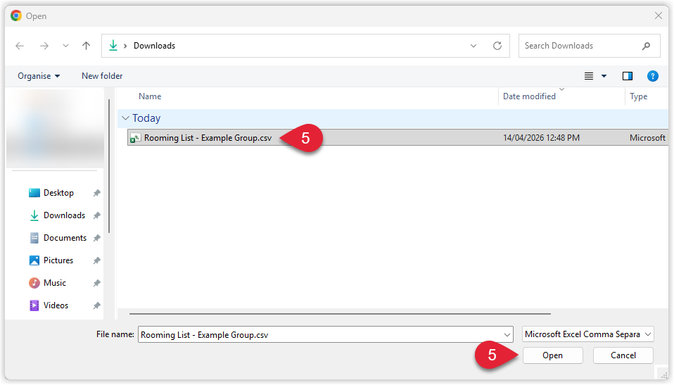The height and width of the screenshot is (385, 674).
Task: Sort by the Type column header
Action: point(638,96)
